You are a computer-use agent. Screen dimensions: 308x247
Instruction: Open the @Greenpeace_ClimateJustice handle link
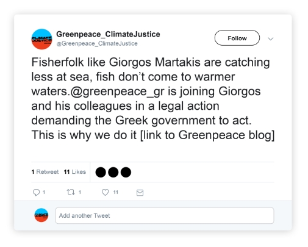click(97, 43)
